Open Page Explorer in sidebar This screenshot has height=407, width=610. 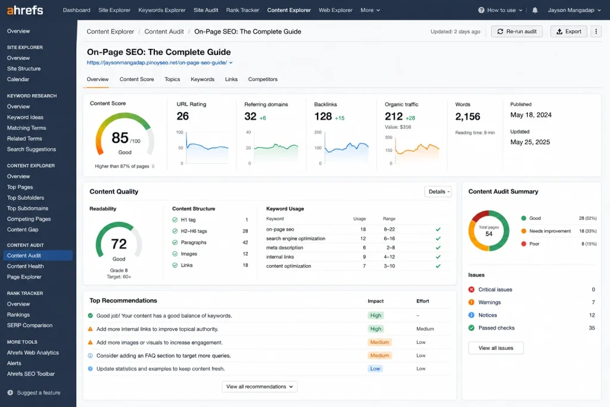[24, 277]
